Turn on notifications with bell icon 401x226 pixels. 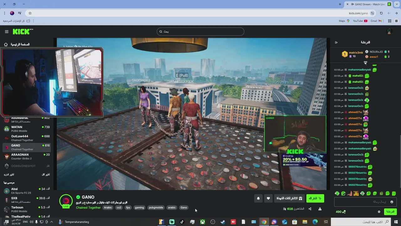tap(258, 198)
